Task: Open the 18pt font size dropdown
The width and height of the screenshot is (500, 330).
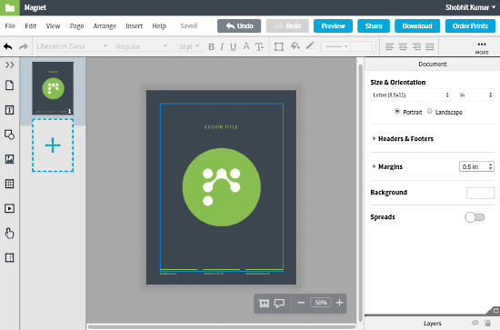Action: pos(189,46)
